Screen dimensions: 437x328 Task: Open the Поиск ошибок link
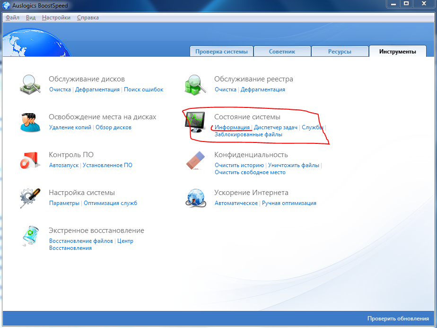[143, 89]
